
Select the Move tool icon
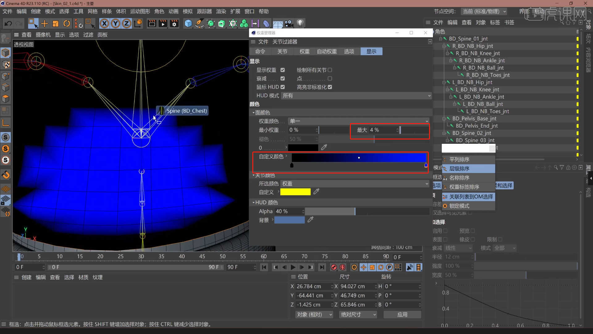(44, 24)
